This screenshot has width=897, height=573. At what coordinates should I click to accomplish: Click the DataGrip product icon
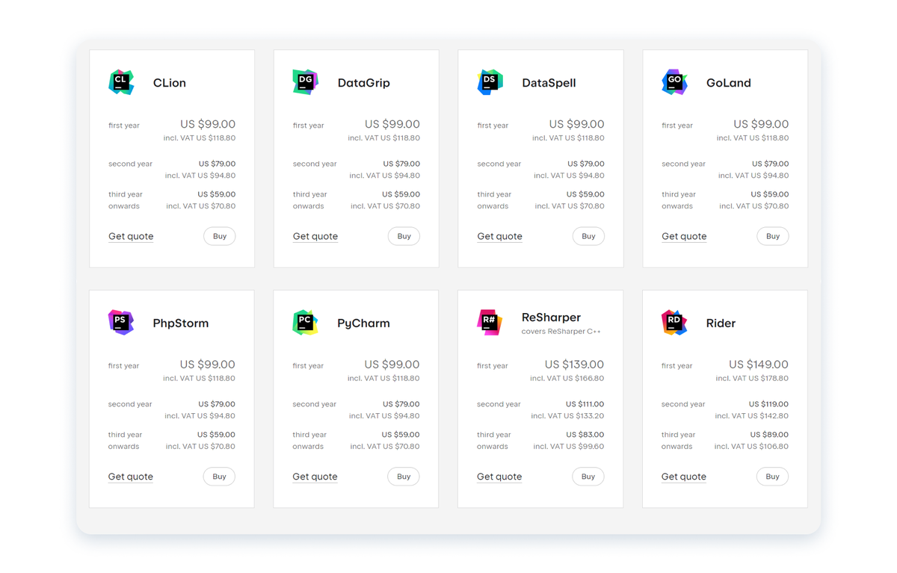pyautogui.click(x=306, y=82)
